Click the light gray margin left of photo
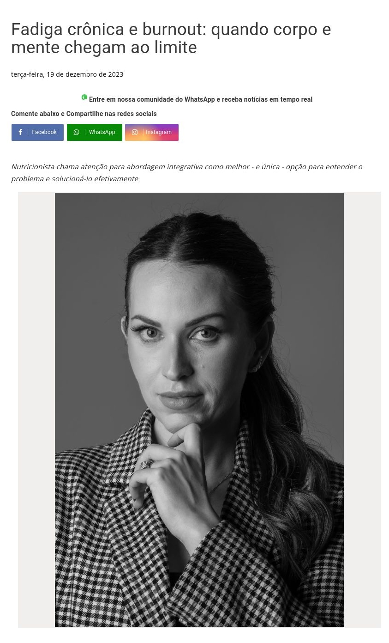This screenshot has height=643, width=389. [x=36, y=410]
